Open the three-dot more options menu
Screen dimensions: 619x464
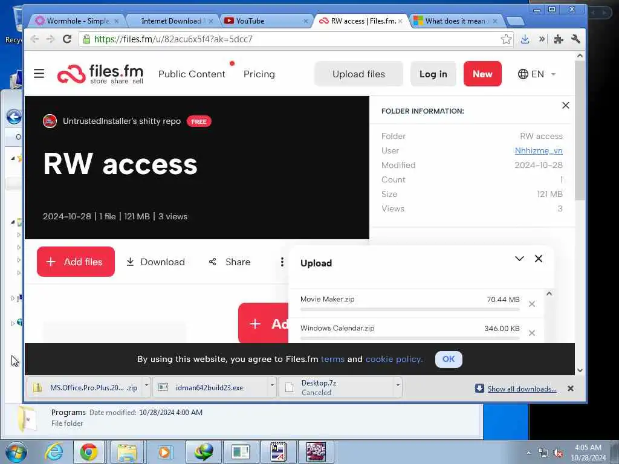(282, 262)
